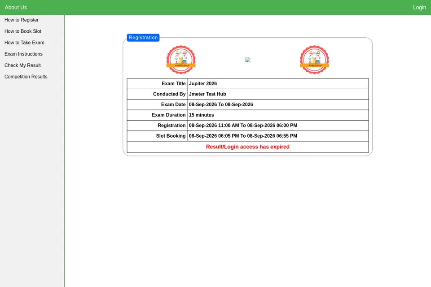Screen dimensions: 431x287
Task: Open How to Register in sidebar
Action: [22, 20]
